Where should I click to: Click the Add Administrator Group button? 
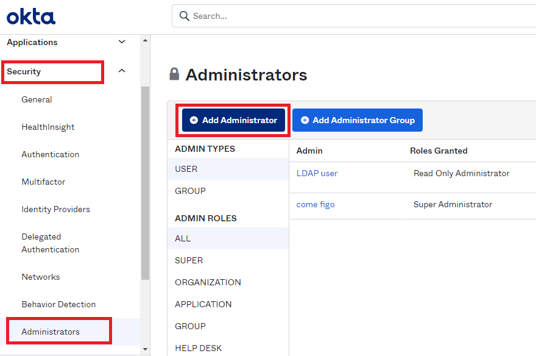click(x=358, y=120)
